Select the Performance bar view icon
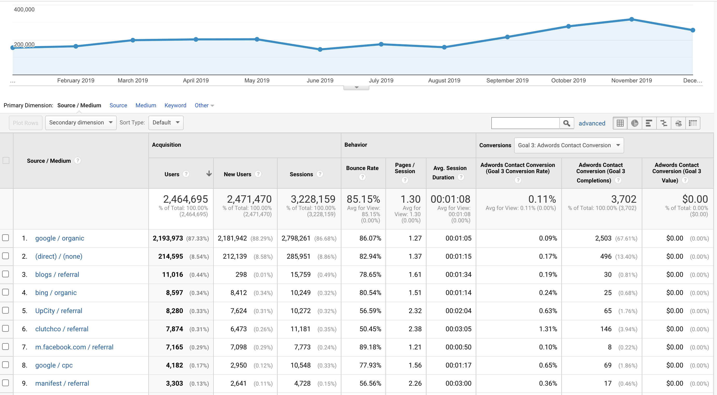Screen dimensions: 717x395 click(x=649, y=123)
